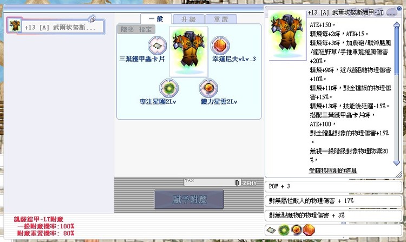This screenshot has width=406, height=242.
Task: Click the 體力星雲2Lv label
Action: point(219,102)
